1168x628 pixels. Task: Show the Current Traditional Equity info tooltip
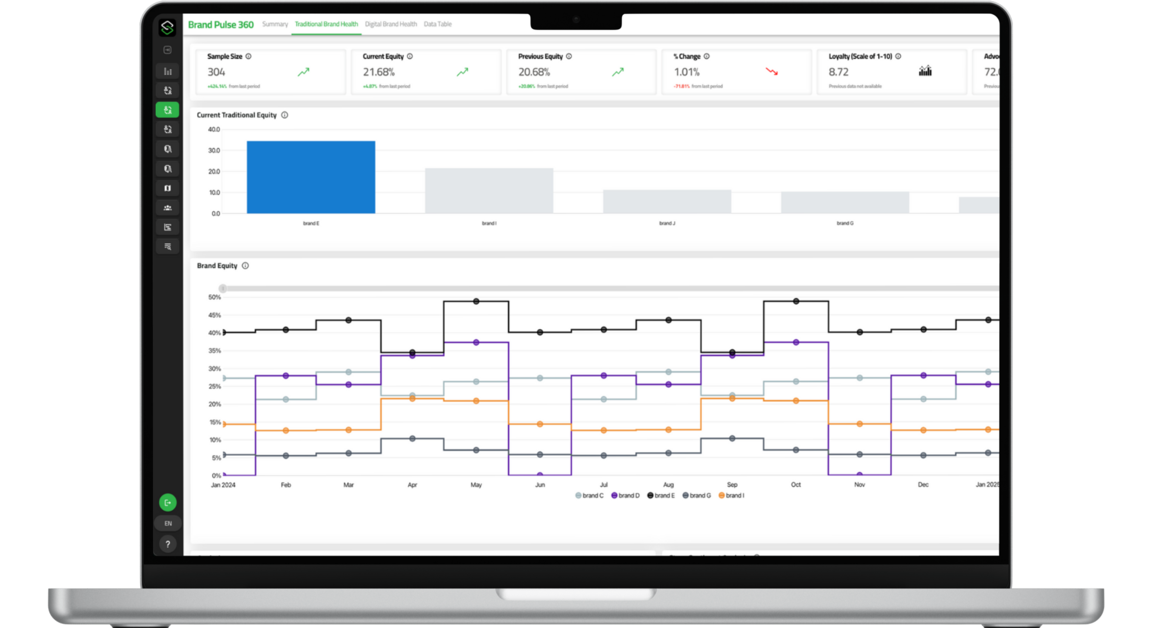click(284, 115)
